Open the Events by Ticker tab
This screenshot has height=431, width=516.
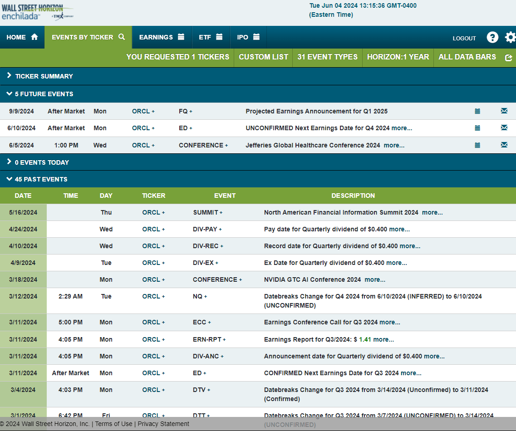click(x=88, y=37)
